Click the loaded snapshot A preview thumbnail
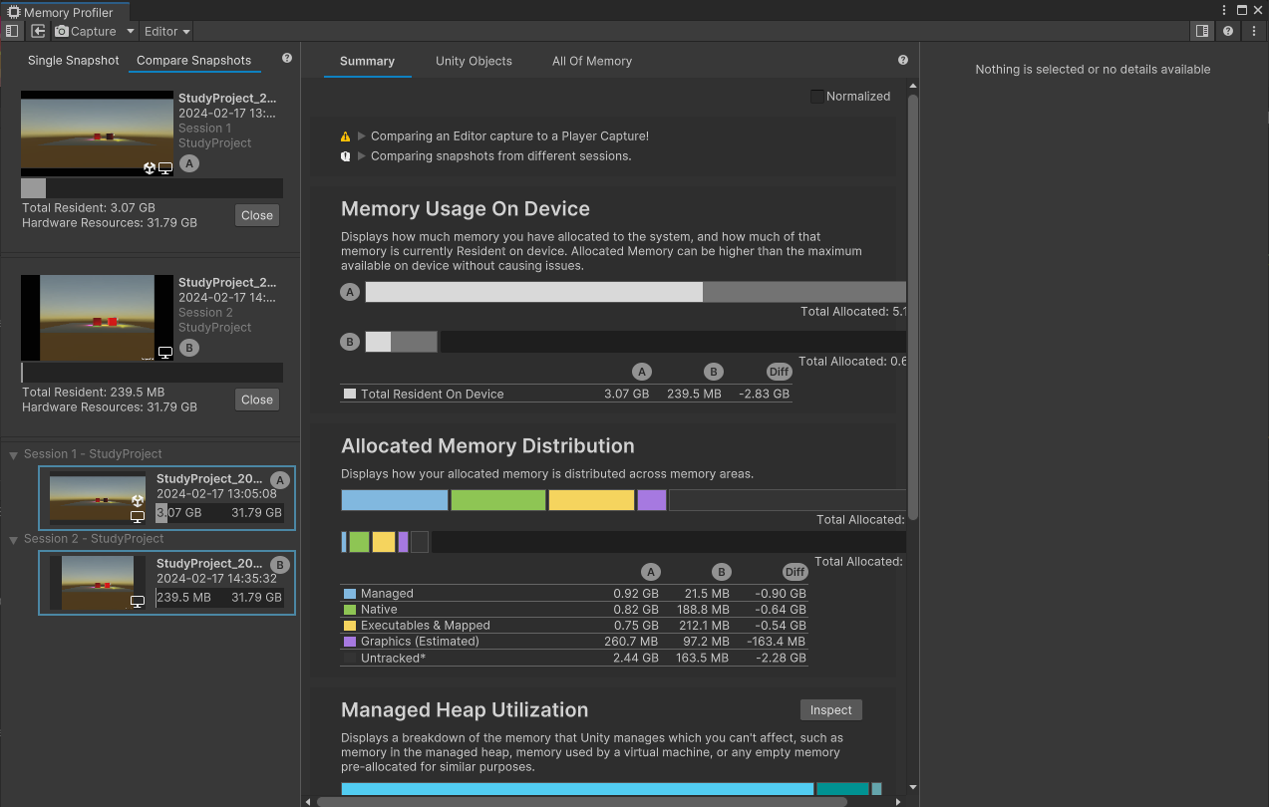 [97, 134]
